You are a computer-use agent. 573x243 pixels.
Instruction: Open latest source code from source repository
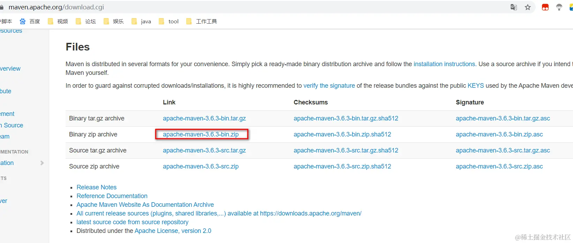(133, 222)
